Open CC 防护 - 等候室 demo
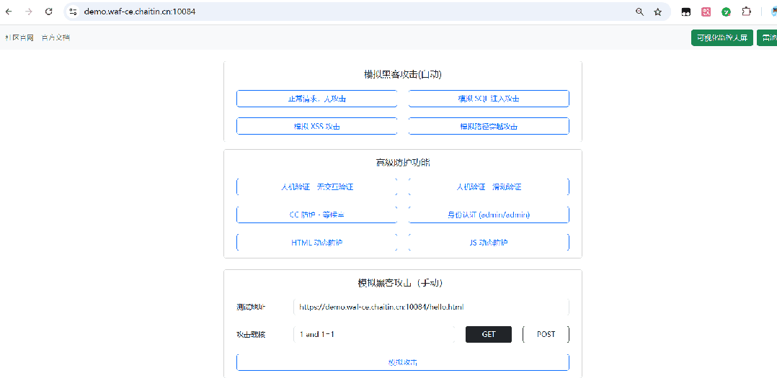This screenshot has height=378, width=777. point(316,215)
